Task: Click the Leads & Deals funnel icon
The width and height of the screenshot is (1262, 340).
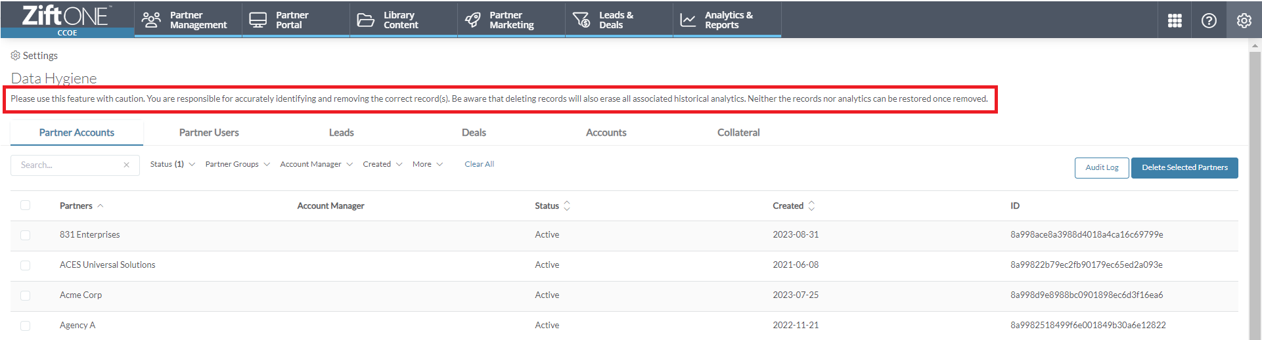Action: click(581, 20)
